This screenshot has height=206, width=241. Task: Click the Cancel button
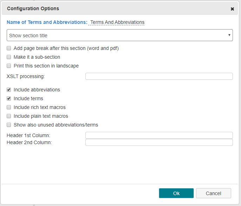[214, 193]
